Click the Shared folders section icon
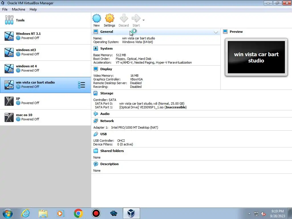 pos(96,151)
